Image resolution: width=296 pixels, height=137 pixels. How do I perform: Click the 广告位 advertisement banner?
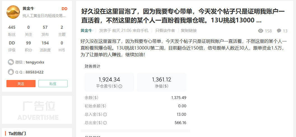click(37, 110)
